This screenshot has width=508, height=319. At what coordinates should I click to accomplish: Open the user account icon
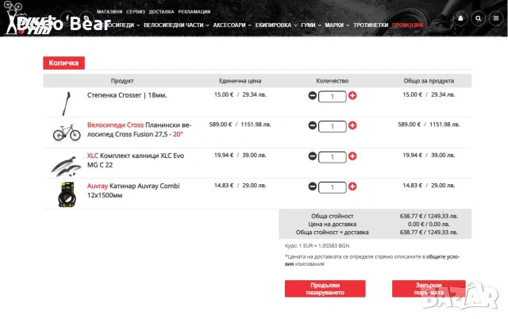point(460,18)
